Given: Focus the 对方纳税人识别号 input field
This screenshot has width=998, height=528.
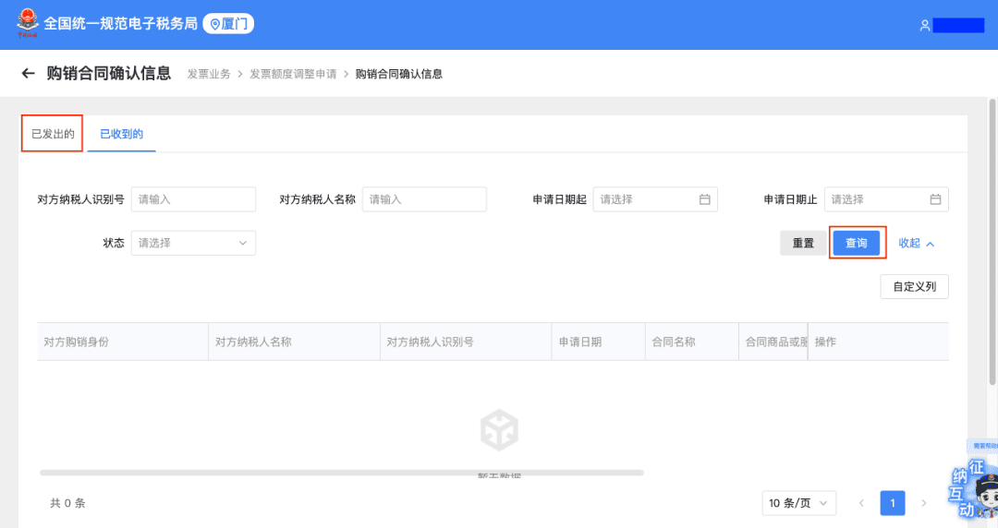Looking at the screenshot, I should click(193, 199).
